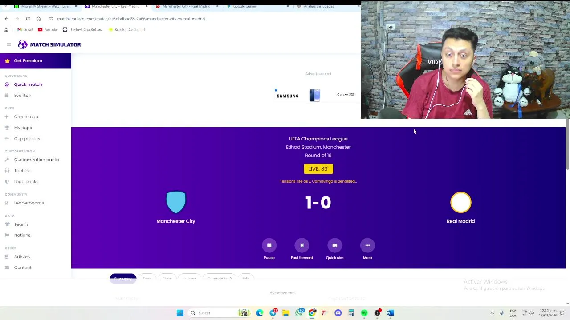Go back in browser history
Image resolution: width=570 pixels, height=320 pixels.
pos(6,19)
